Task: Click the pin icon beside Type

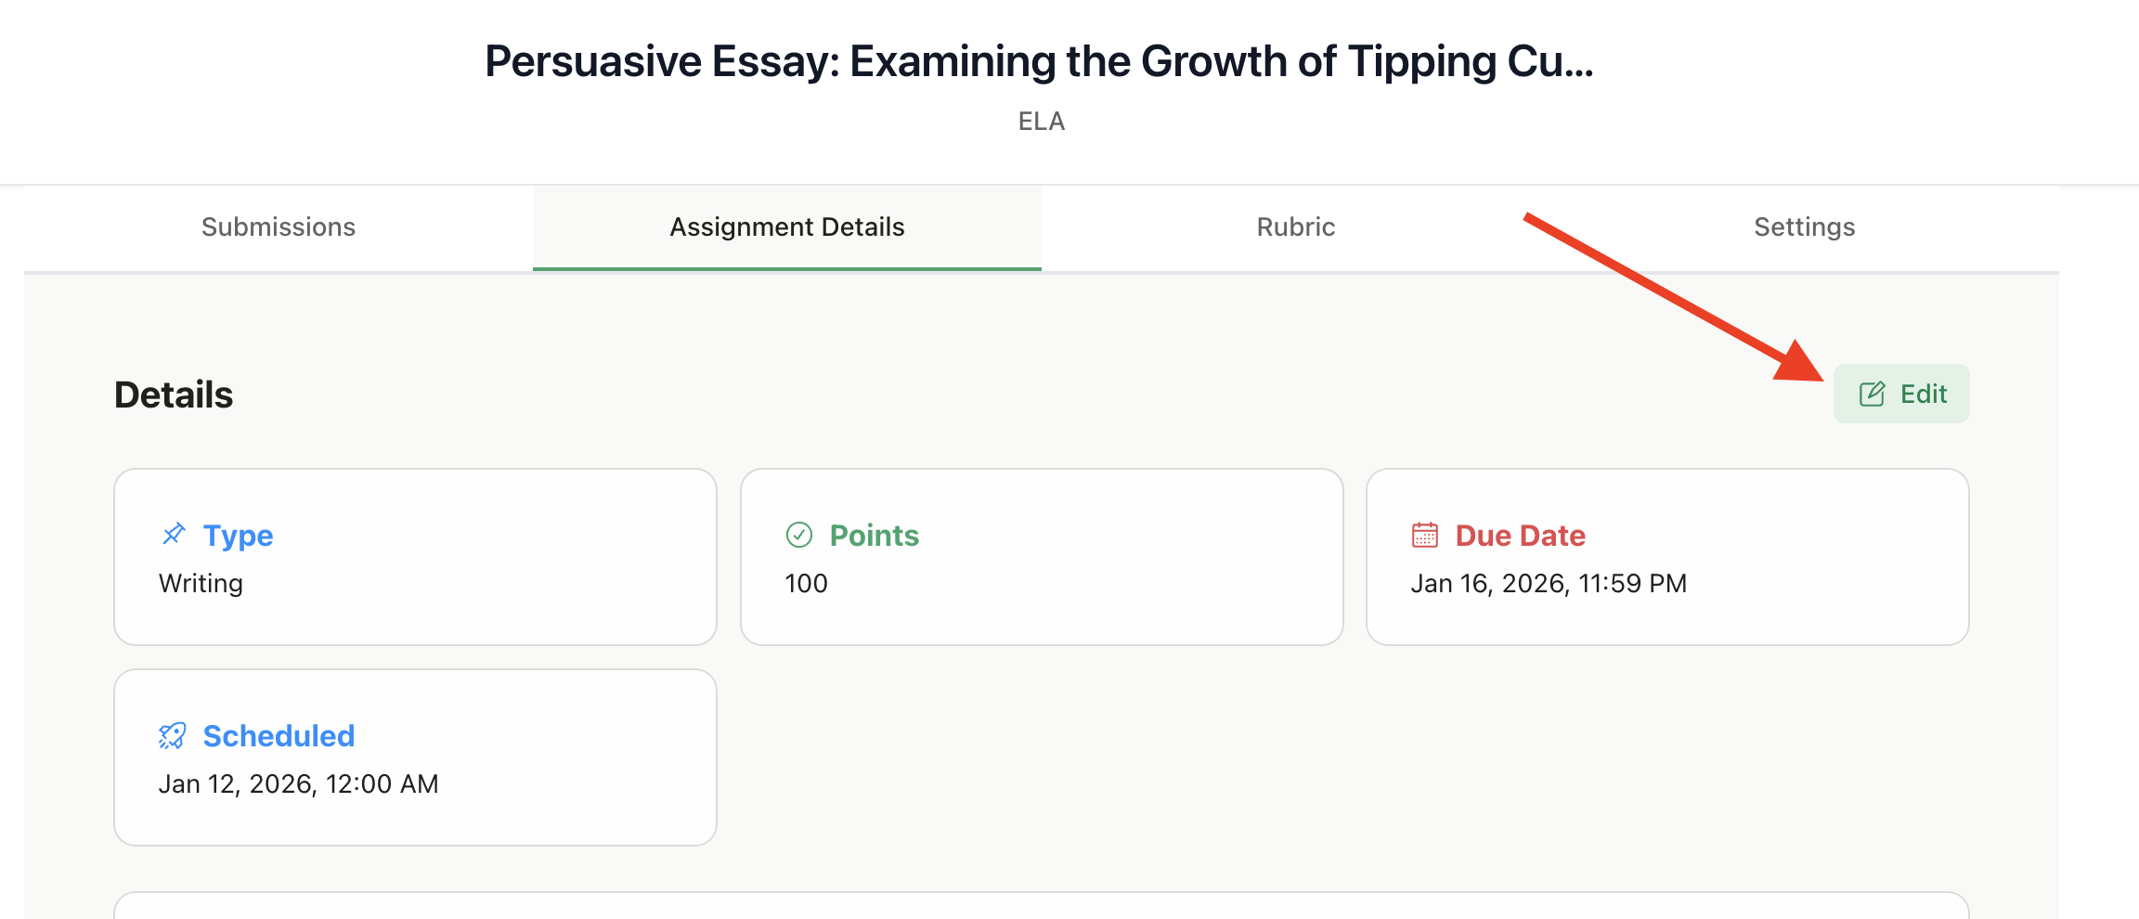Action: pyautogui.click(x=173, y=534)
